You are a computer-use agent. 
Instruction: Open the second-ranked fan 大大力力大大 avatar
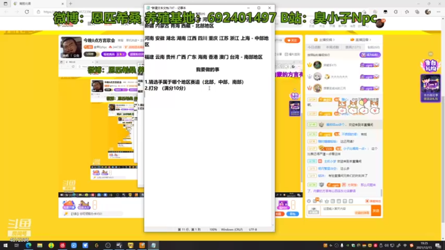pos(317,77)
